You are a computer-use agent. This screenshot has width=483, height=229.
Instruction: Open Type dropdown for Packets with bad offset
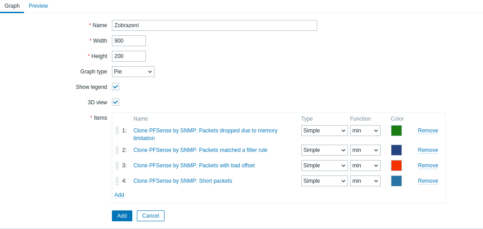click(x=324, y=166)
